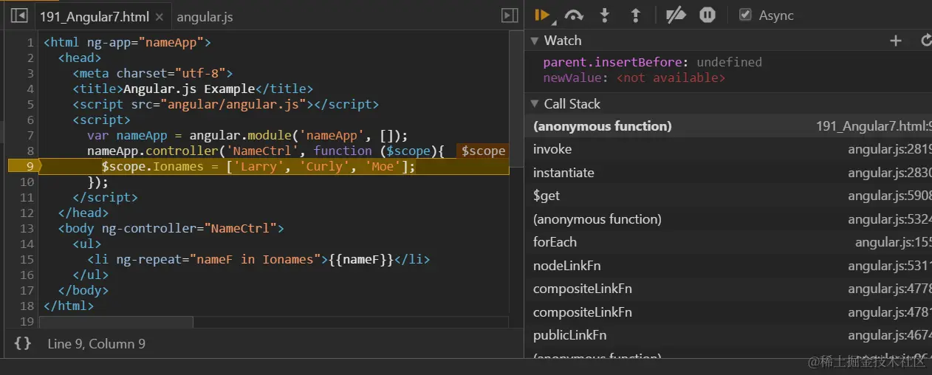The image size is (932, 375).
Task: Select the instantiate call stack frame
Action: 728,173
